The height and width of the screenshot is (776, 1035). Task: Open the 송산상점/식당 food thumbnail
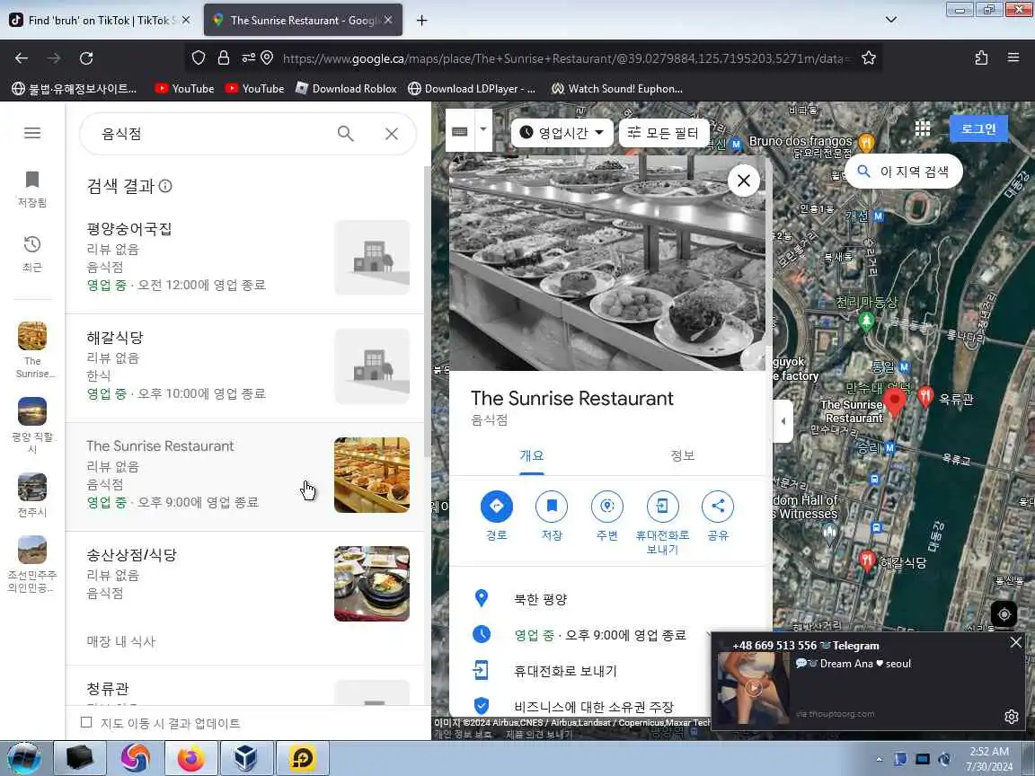point(372,583)
